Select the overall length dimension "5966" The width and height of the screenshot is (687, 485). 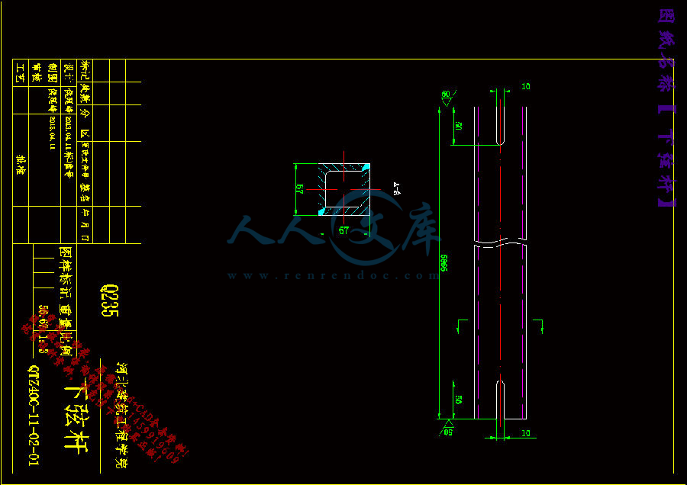pos(443,262)
